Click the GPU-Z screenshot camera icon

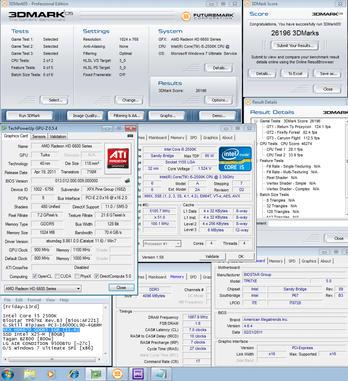pyautogui.click(x=130, y=136)
